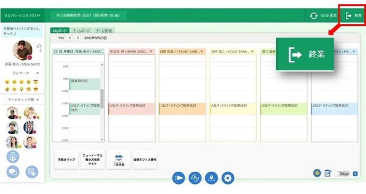Expand the マーケティング部 department dropdown

38,100
